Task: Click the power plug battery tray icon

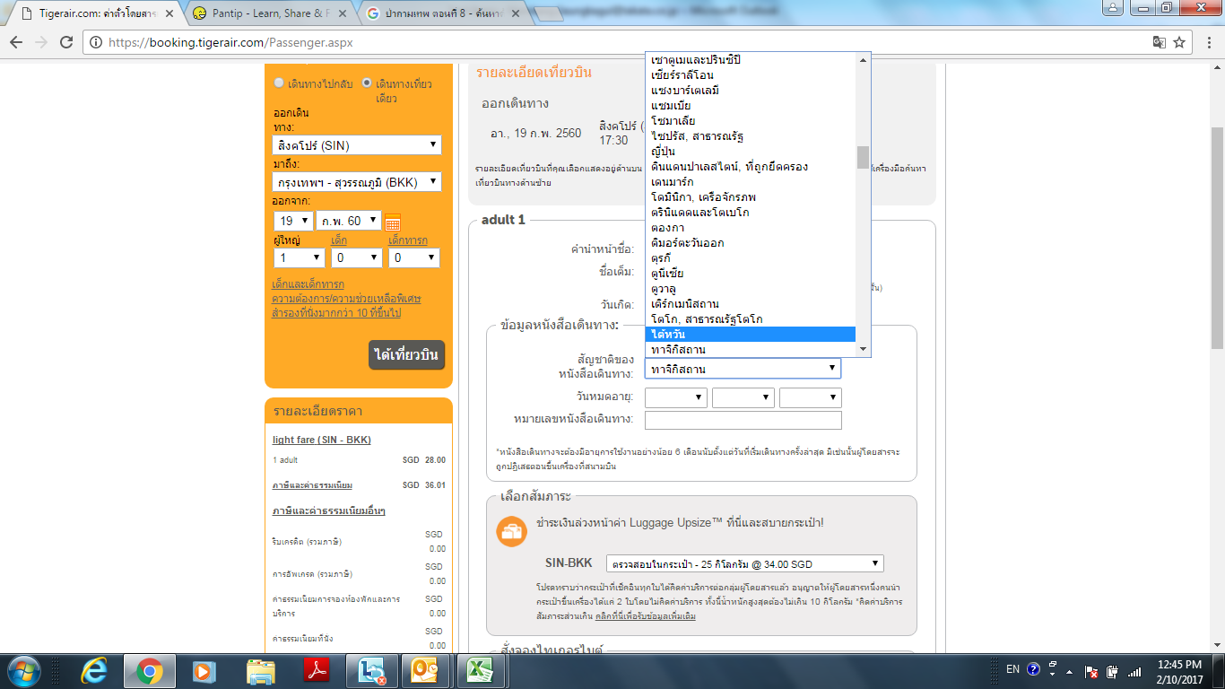Action: point(1113,671)
